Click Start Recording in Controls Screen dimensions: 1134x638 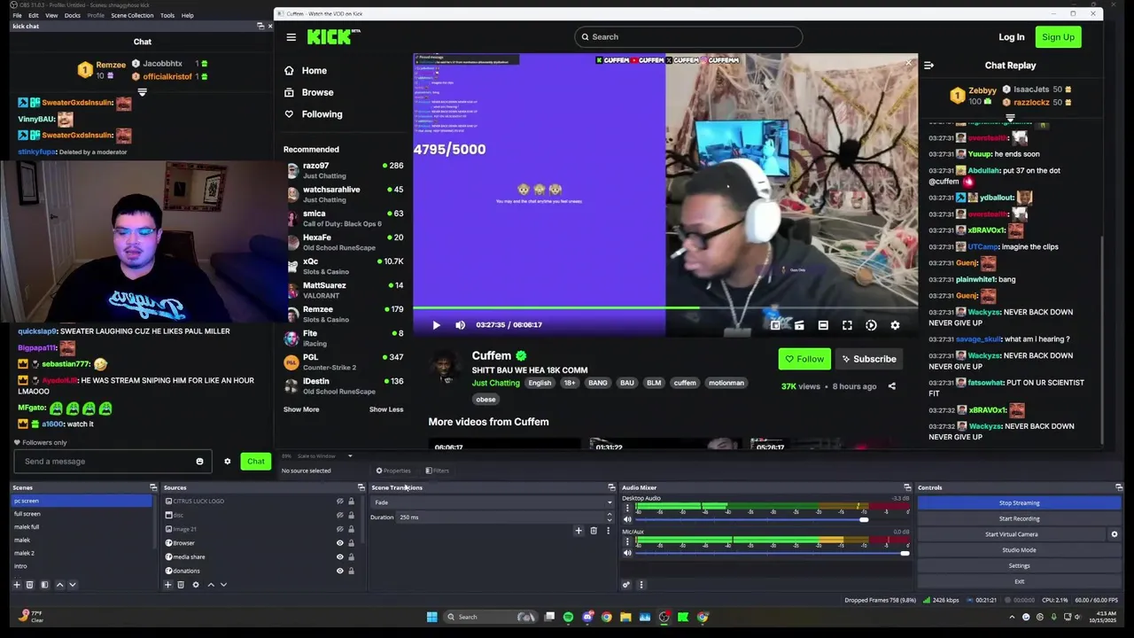(1019, 518)
